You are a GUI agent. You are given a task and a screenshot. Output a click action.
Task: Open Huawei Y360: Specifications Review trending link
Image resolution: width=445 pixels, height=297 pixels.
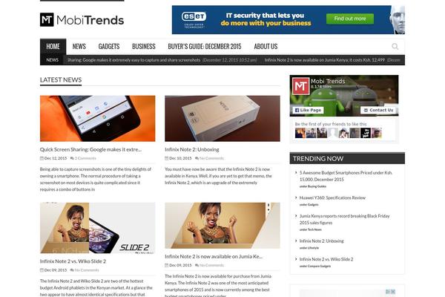click(332, 198)
